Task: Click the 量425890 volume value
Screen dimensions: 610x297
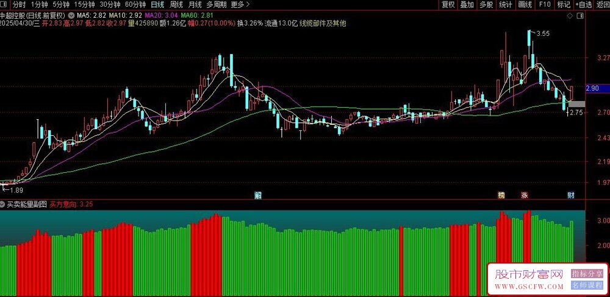Action: pos(143,23)
